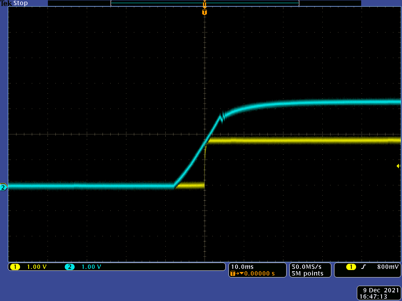The image size is (402, 301).
Task: Click the 50.0MS/s sample rate readout
Action: click(x=307, y=267)
